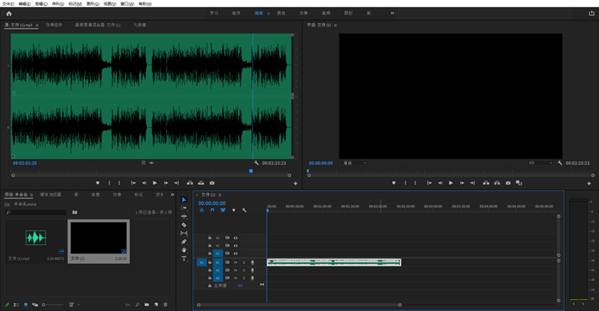This screenshot has width=599, height=311.
Task: Open the 1/2 playback resolution dropdown
Action: click(540, 163)
